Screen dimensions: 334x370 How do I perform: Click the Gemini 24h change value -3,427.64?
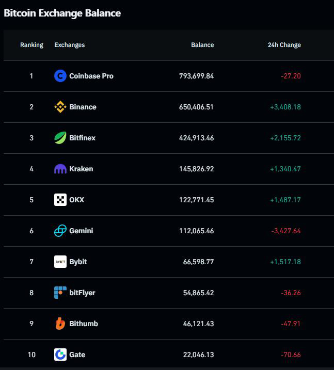pos(286,231)
